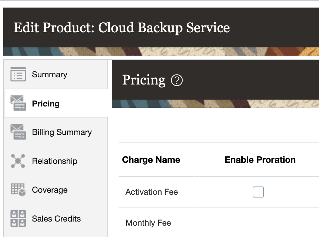Click the Charge Name column header

pyautogui.click(x=151, y=160)
